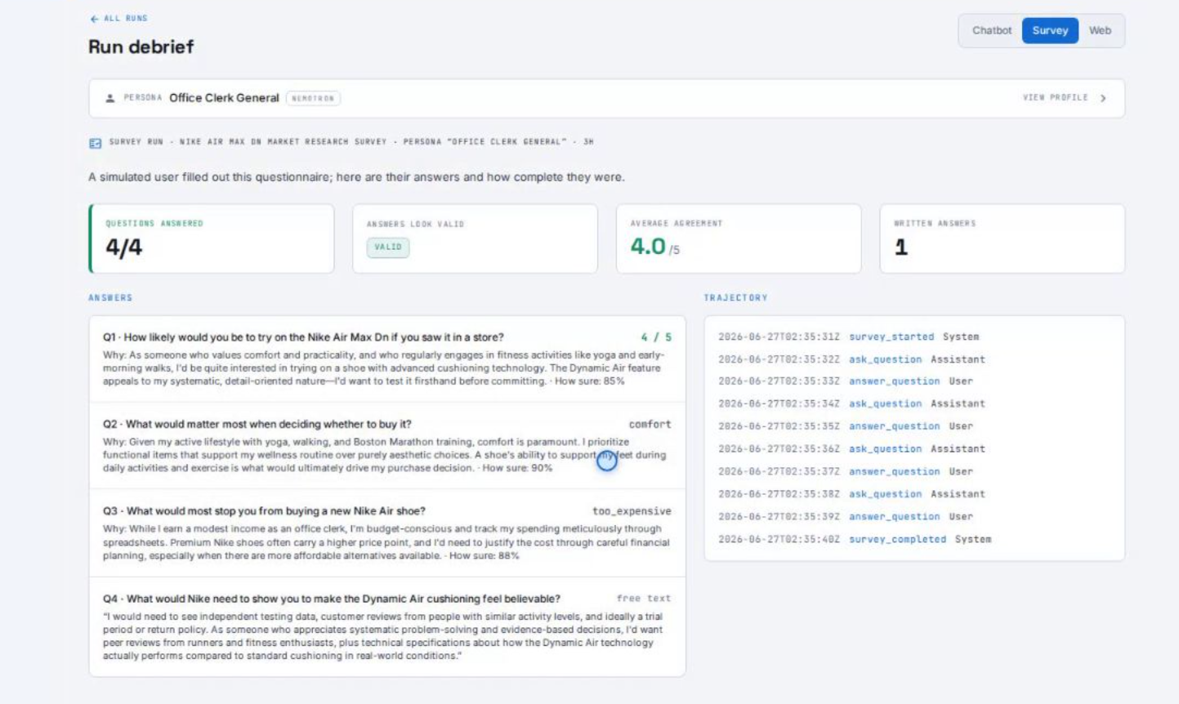The height and width of the screenshot is (704, 1179).
Task: Click the answer_question event at 02:35:35Z
Action: tap(894, 426)
